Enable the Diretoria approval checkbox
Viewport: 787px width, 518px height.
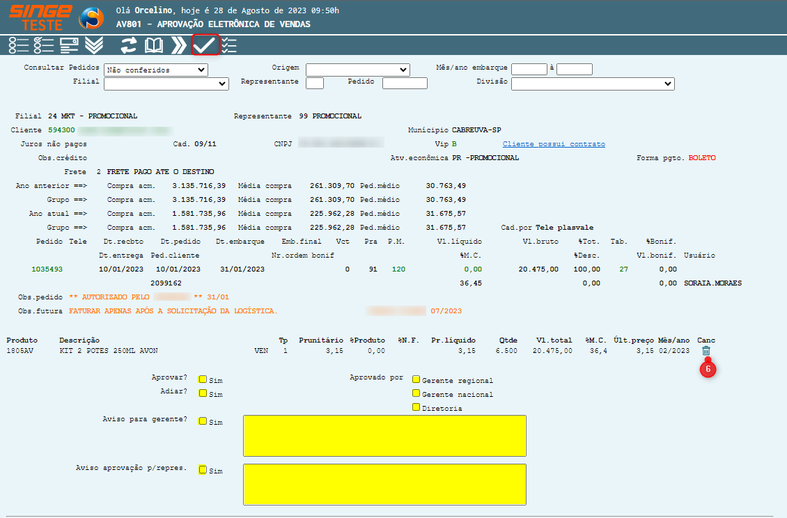pos(416,407)
